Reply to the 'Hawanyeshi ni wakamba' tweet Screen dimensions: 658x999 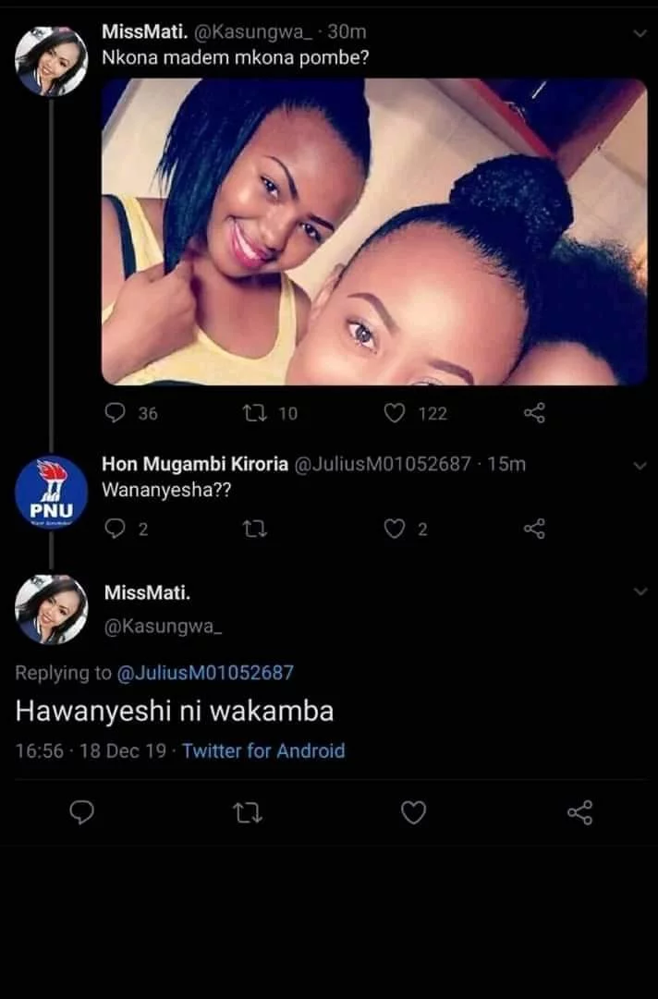coord(82,812)
